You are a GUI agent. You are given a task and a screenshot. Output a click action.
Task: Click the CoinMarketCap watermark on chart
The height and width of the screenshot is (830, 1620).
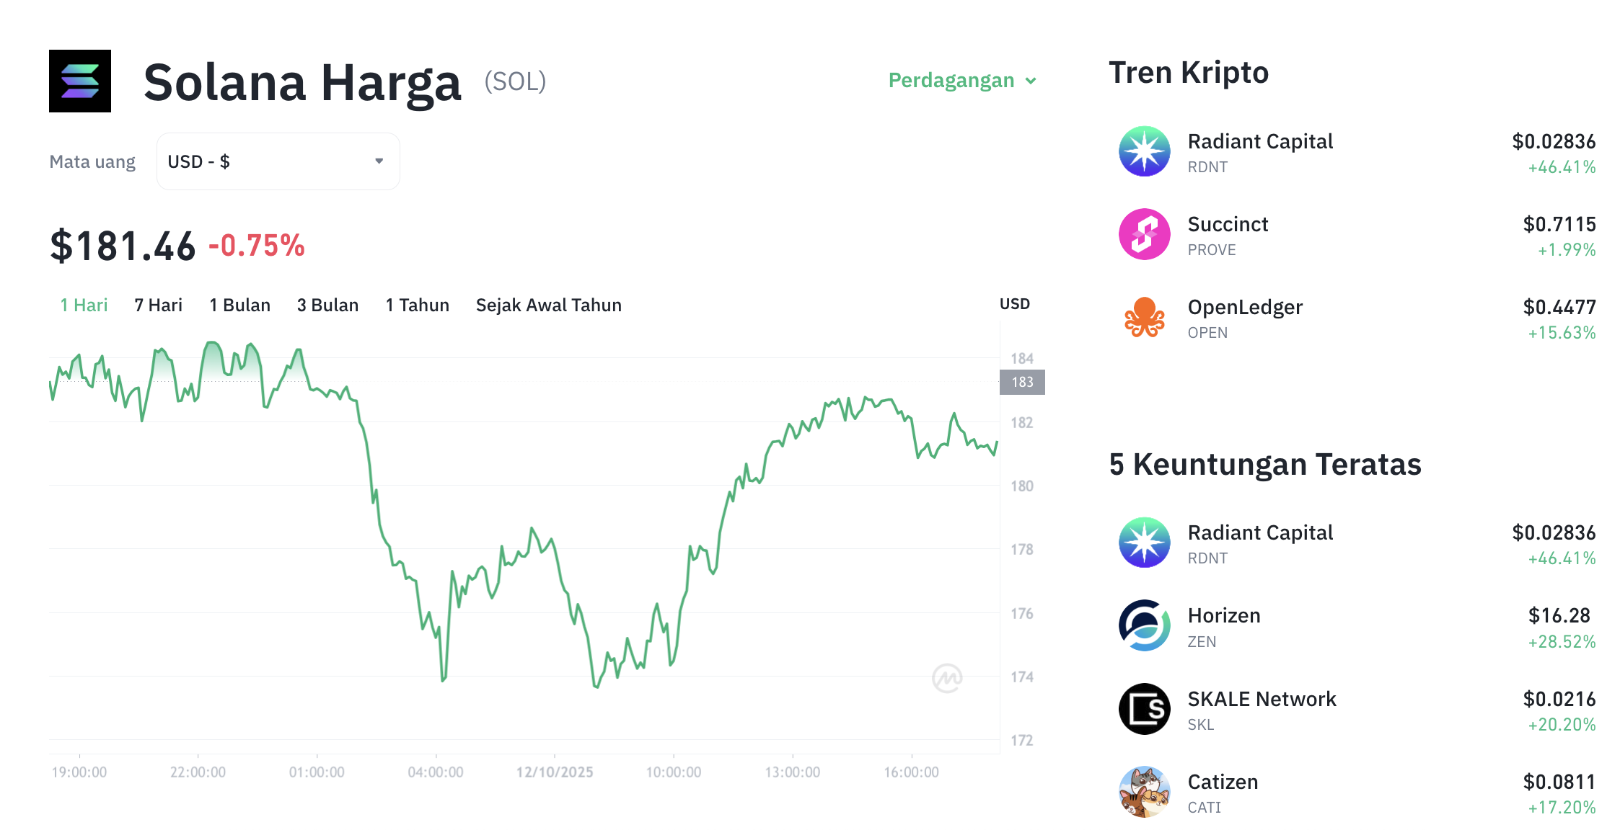[947, 678]
